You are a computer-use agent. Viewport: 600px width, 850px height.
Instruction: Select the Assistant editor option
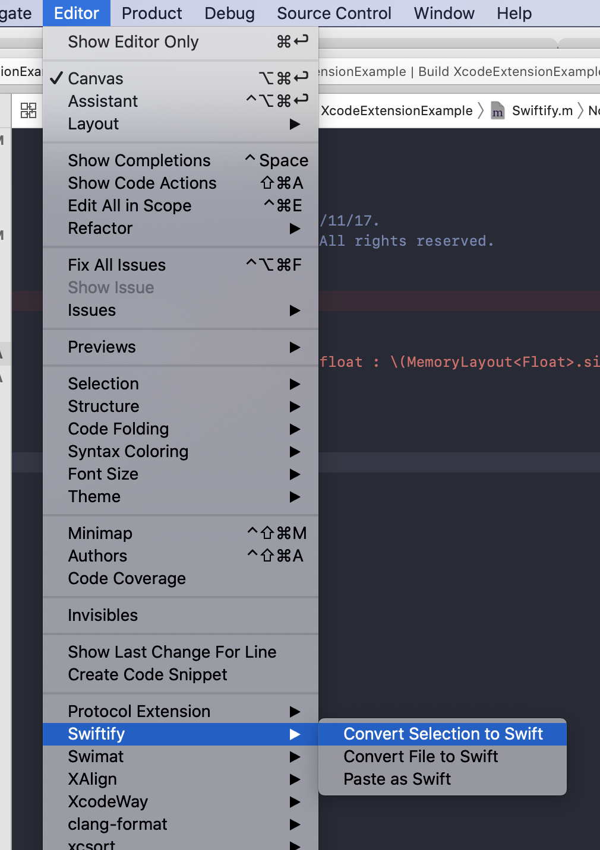coord(181,101)
